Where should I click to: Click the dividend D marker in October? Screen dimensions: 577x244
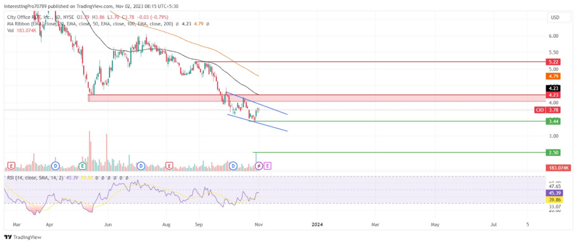click(233, 166)
